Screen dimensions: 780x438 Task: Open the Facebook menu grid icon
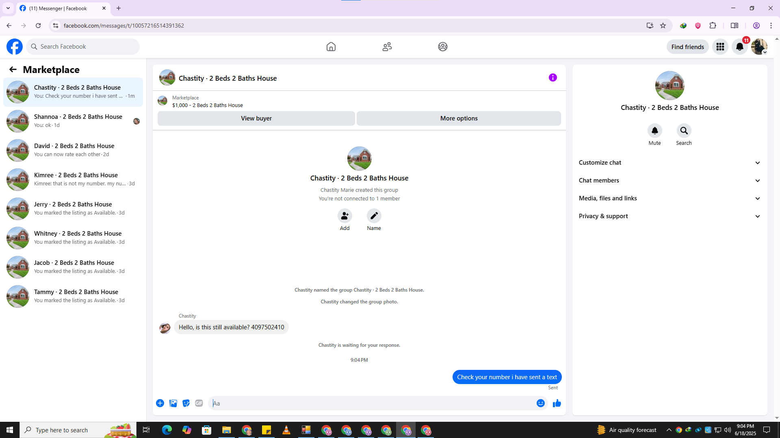coord(720,47)
